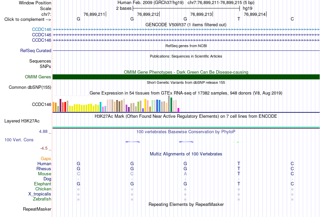The width and height of the screenshot is (320, 217).
Task: Open the 100 Vert. Cons label
Action: pyautogui.click(x=19, y=140)
